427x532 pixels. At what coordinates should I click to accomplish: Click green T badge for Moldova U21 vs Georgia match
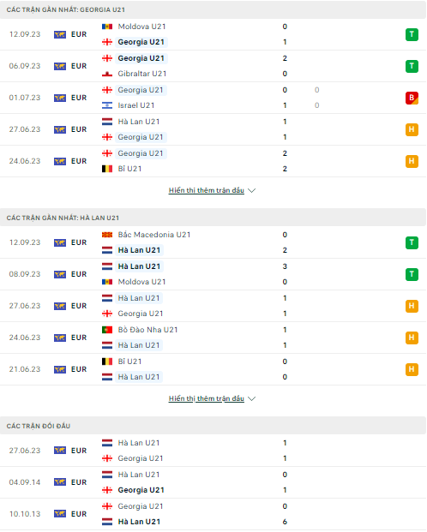coord(412,34)
